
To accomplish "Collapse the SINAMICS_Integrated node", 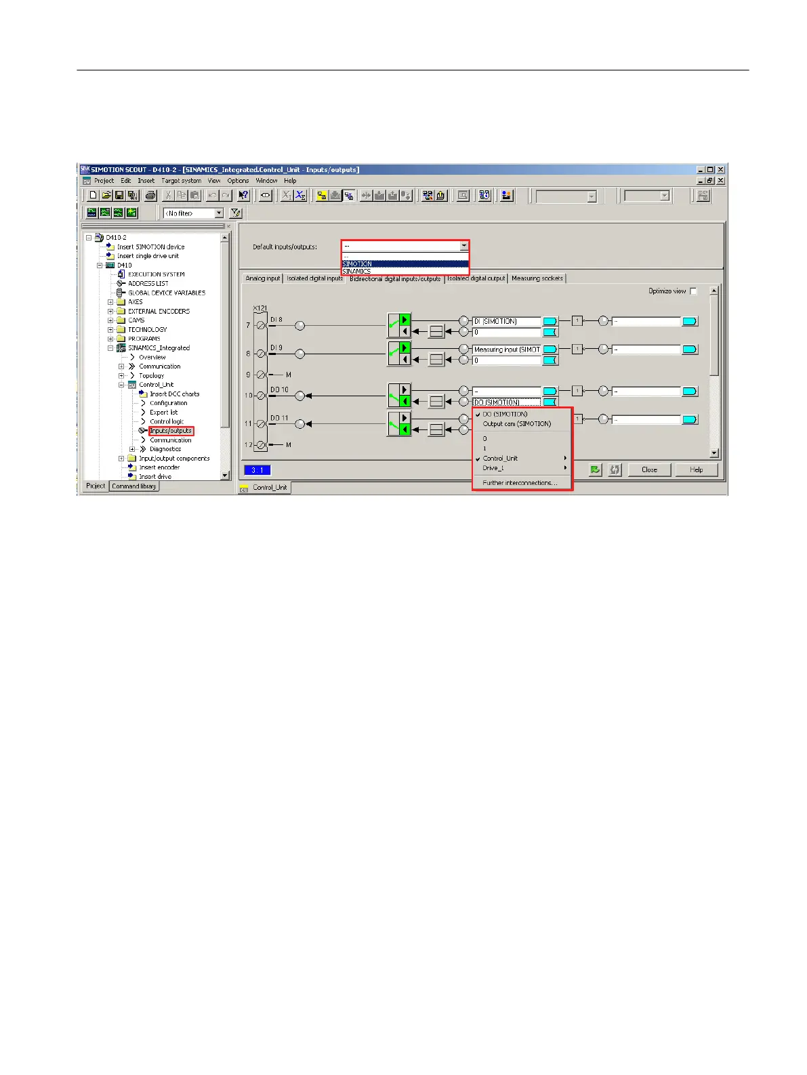I will tap(110, 348).
